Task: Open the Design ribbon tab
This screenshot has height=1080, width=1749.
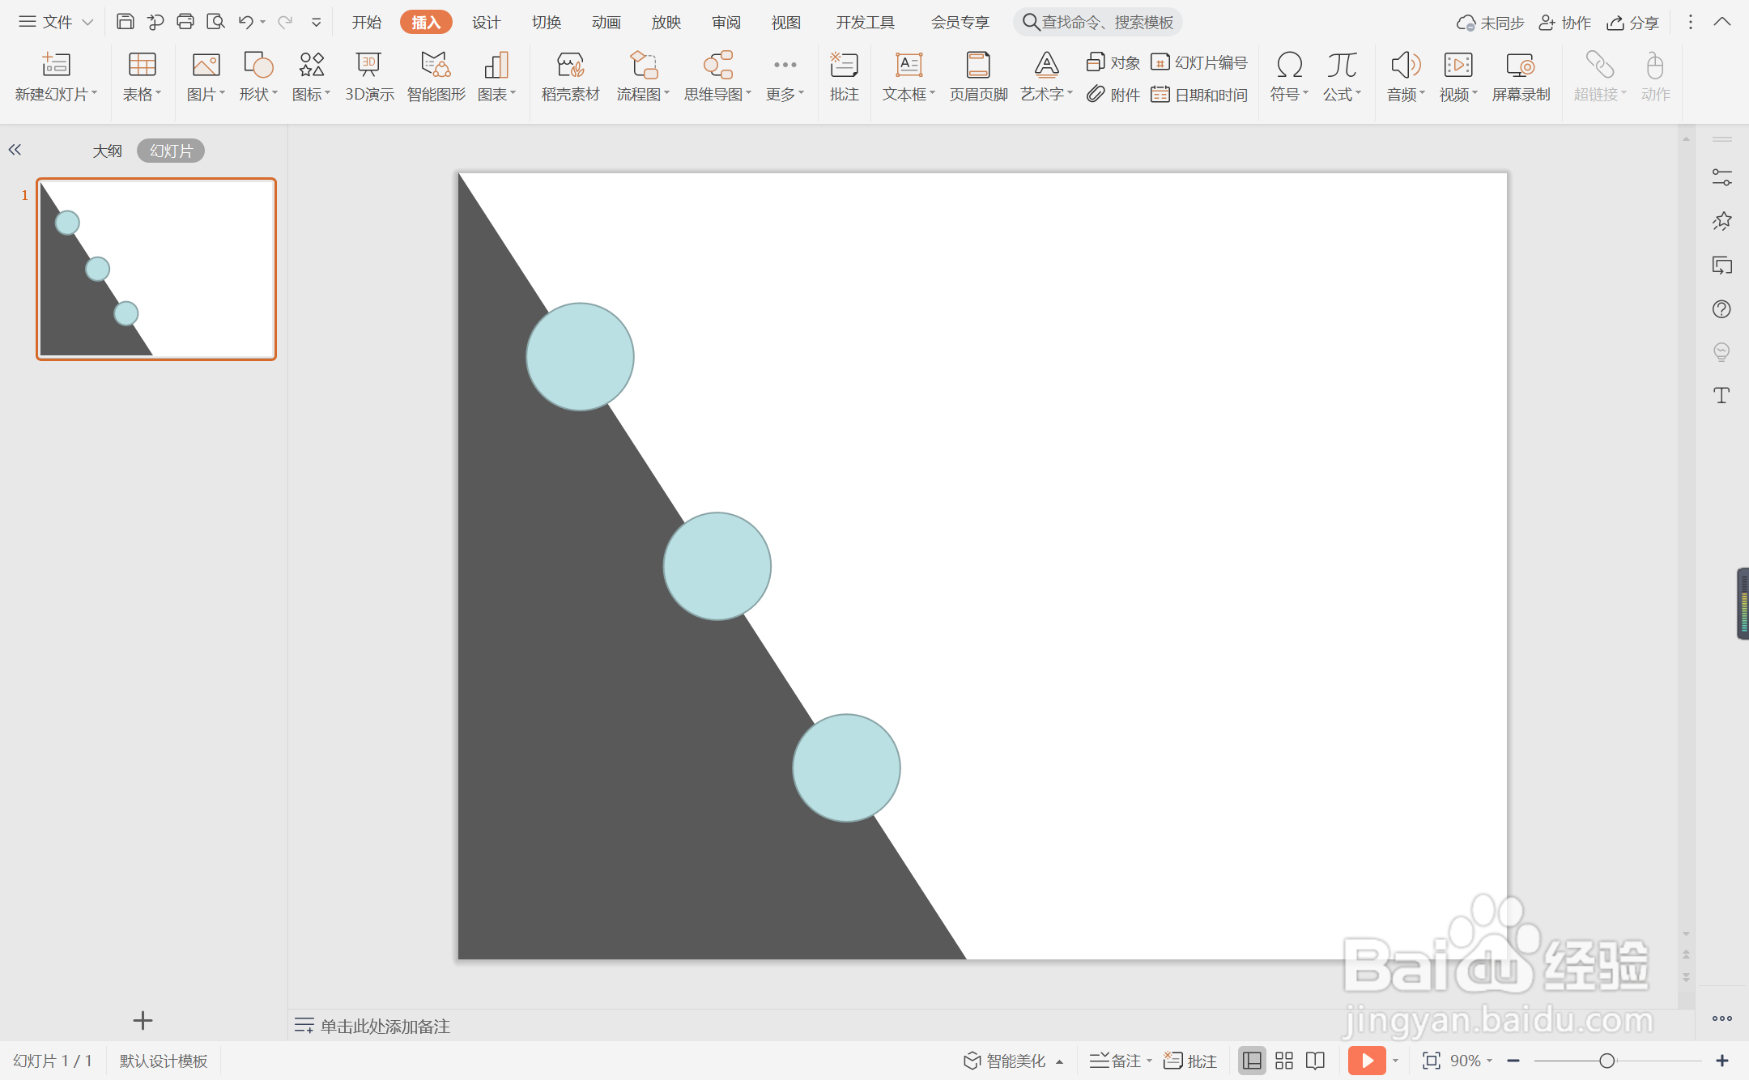Action: tap(486, 22)
